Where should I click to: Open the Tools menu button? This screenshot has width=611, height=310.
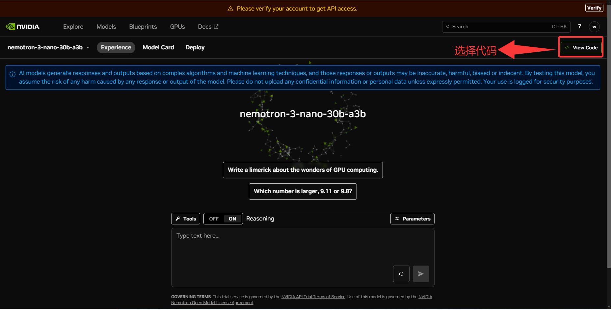tap(186, 219)
